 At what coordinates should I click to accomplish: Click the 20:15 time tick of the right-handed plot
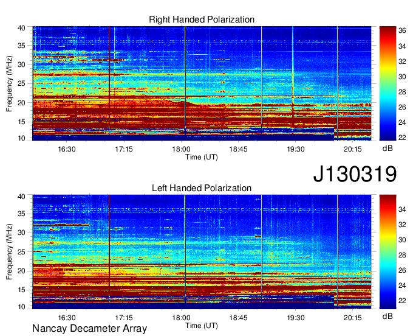353,149
